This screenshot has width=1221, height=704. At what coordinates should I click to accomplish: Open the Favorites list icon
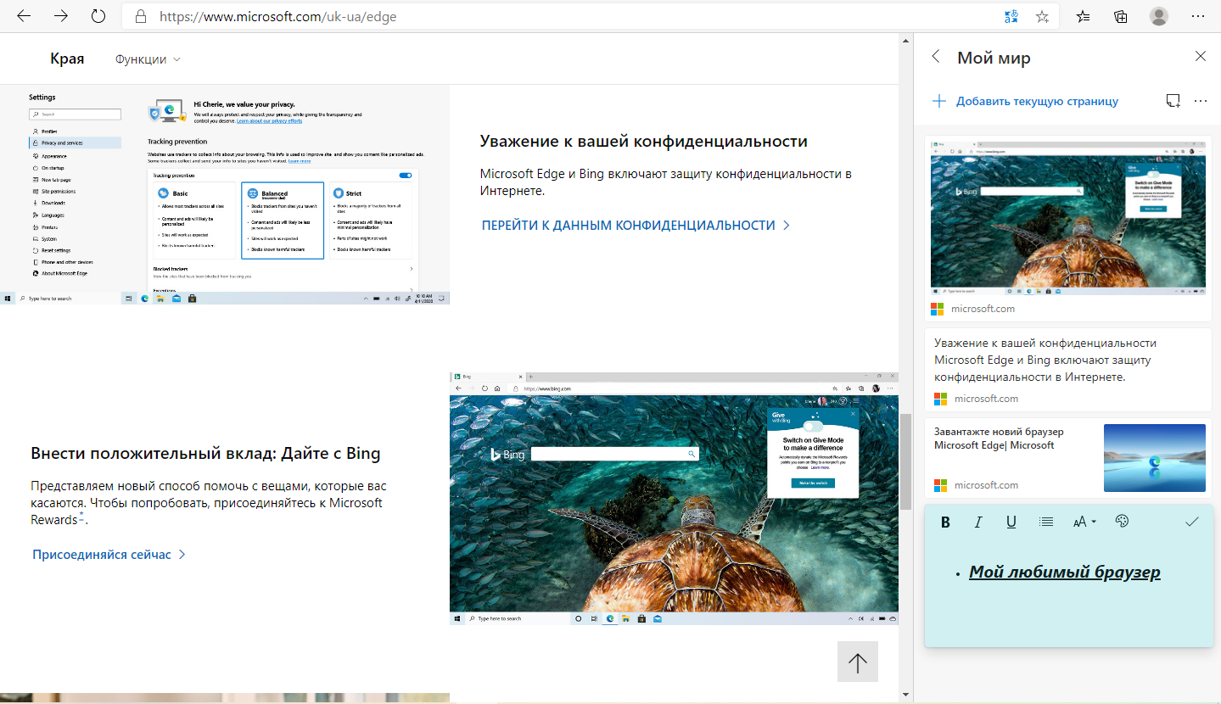1084,16
